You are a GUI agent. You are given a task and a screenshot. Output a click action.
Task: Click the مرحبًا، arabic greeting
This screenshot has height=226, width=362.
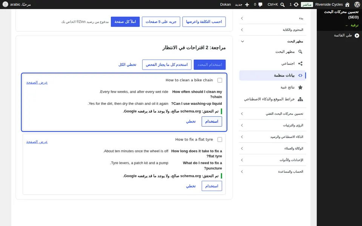point(20,5)
